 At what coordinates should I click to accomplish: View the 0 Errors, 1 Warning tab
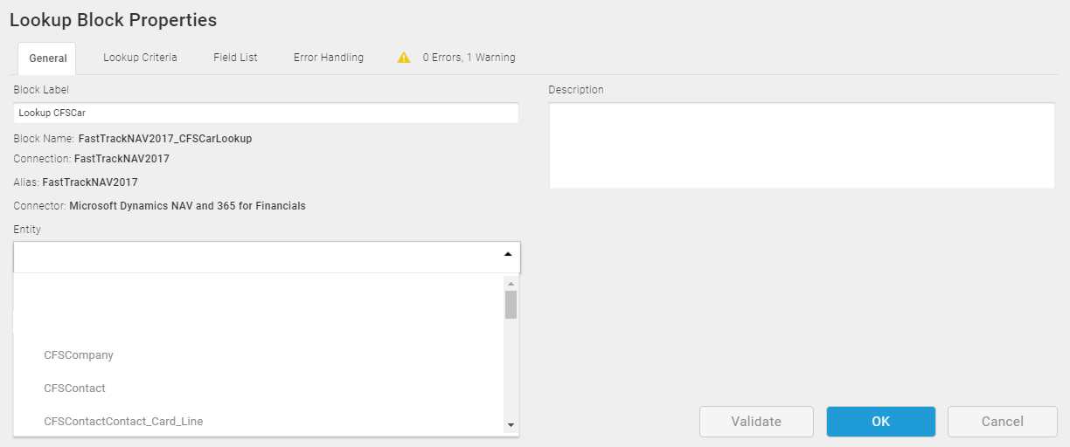(457, 58)
